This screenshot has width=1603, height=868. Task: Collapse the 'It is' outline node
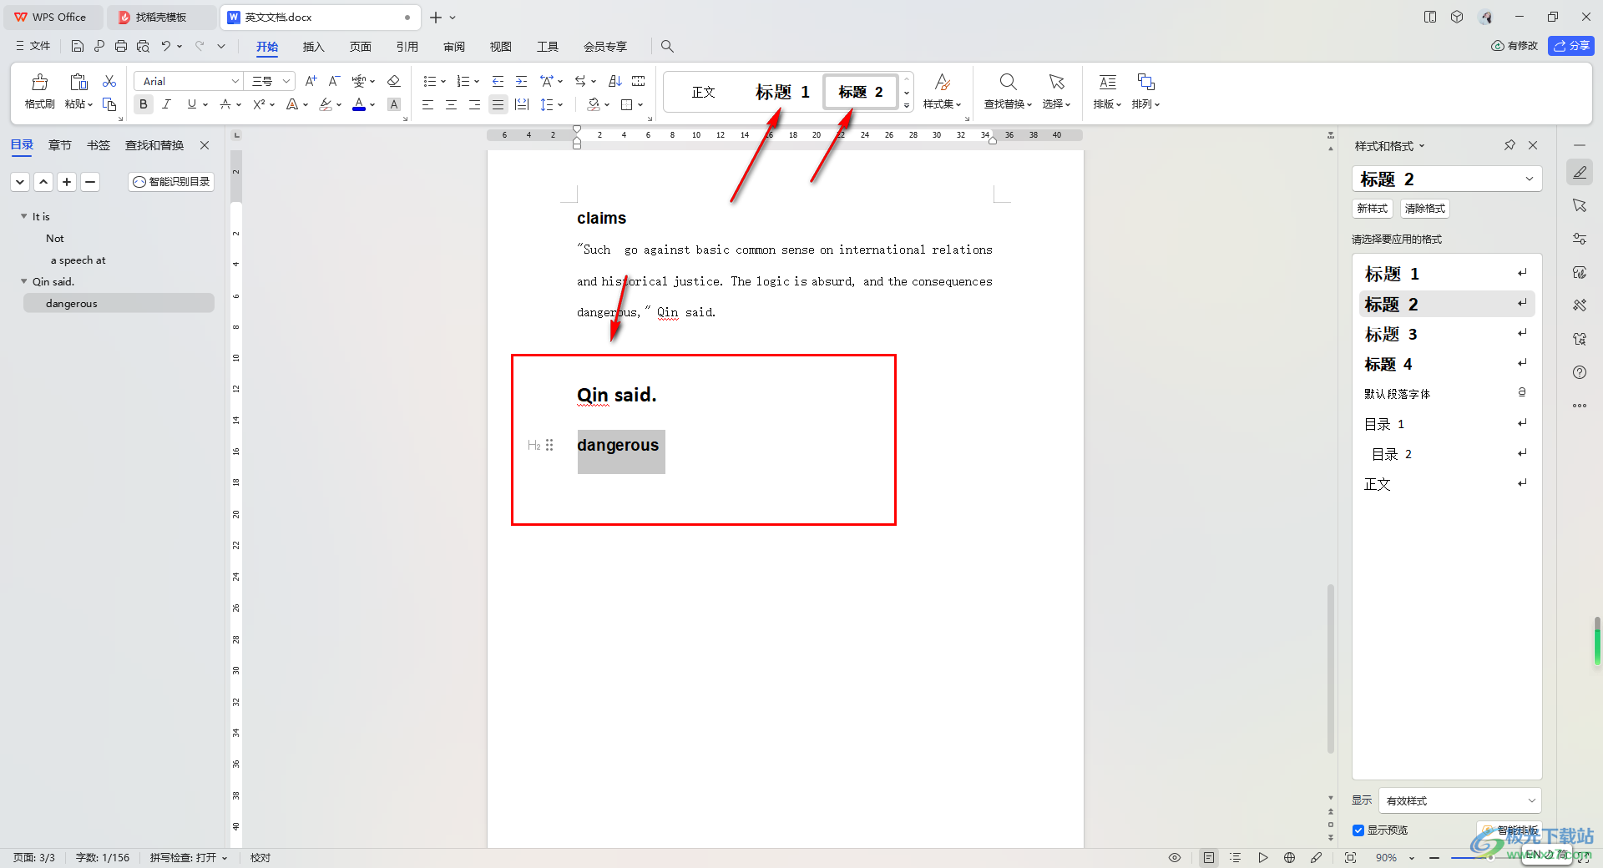pos(24,216)
